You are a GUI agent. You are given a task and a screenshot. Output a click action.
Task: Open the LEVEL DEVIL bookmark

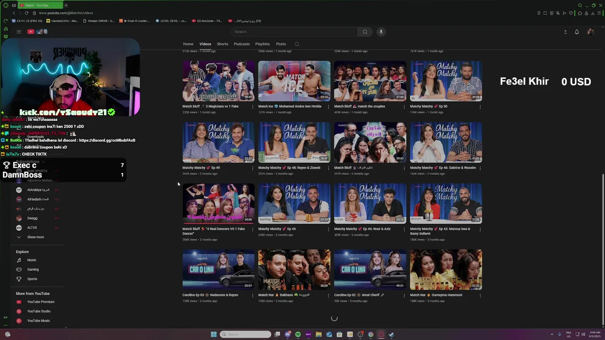[x=171, y=21]
